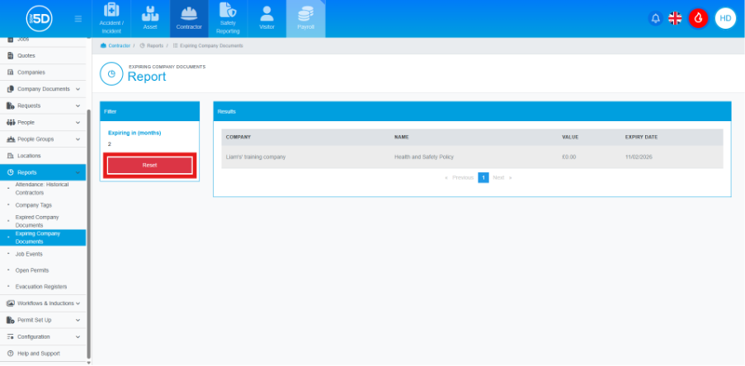This screenshot has height=366, width=745.
Task: Click the notifications bell icon
Action: [655, 18]
